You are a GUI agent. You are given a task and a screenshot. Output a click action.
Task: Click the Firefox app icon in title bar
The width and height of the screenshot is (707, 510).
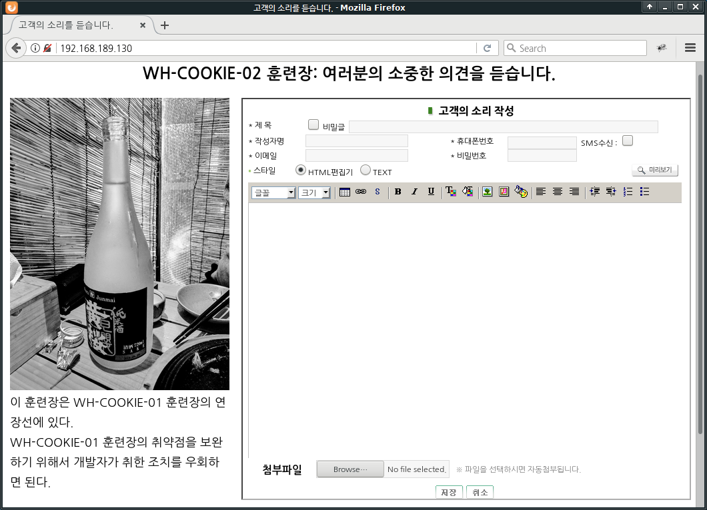[11, 7]
